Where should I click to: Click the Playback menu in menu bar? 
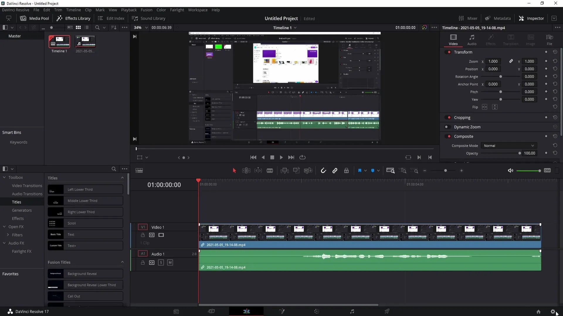pos(128,10)
